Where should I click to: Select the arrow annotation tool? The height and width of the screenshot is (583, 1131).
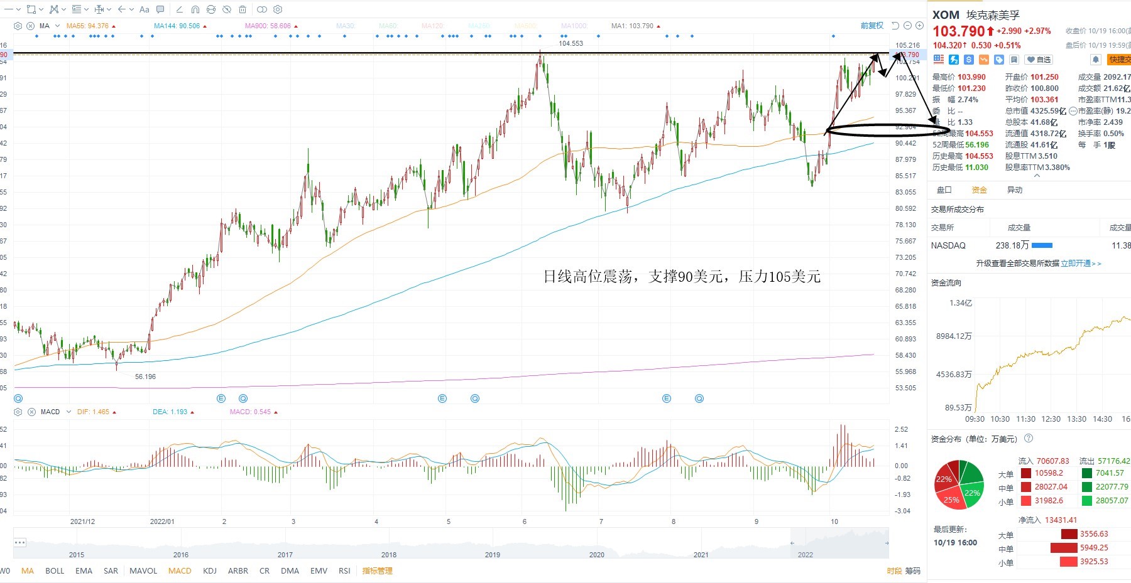pos(122,9)
